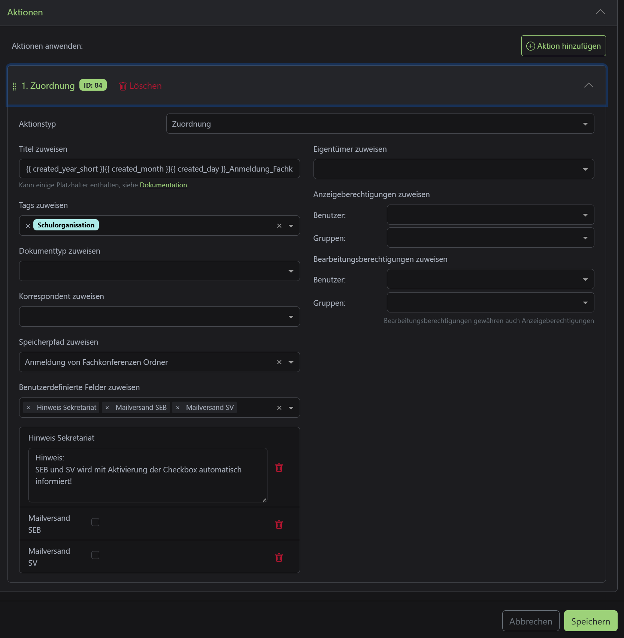The height and width of the screenshot is (638, 624).
Task: Open the Korrespondent zuweisen dropdown
Action: [x=159, y=317]
